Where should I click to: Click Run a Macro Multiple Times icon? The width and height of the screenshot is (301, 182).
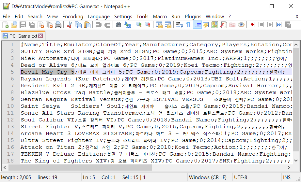(279, 25)
